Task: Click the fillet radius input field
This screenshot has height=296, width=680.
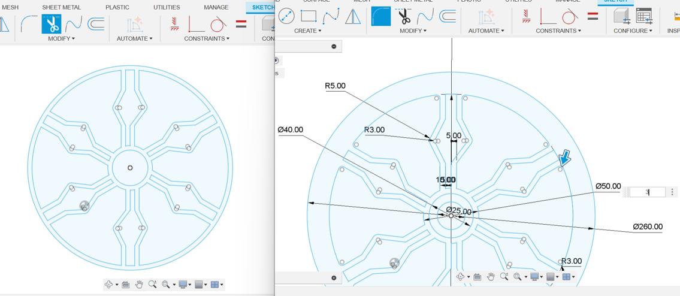Action: tap(647, 192)
